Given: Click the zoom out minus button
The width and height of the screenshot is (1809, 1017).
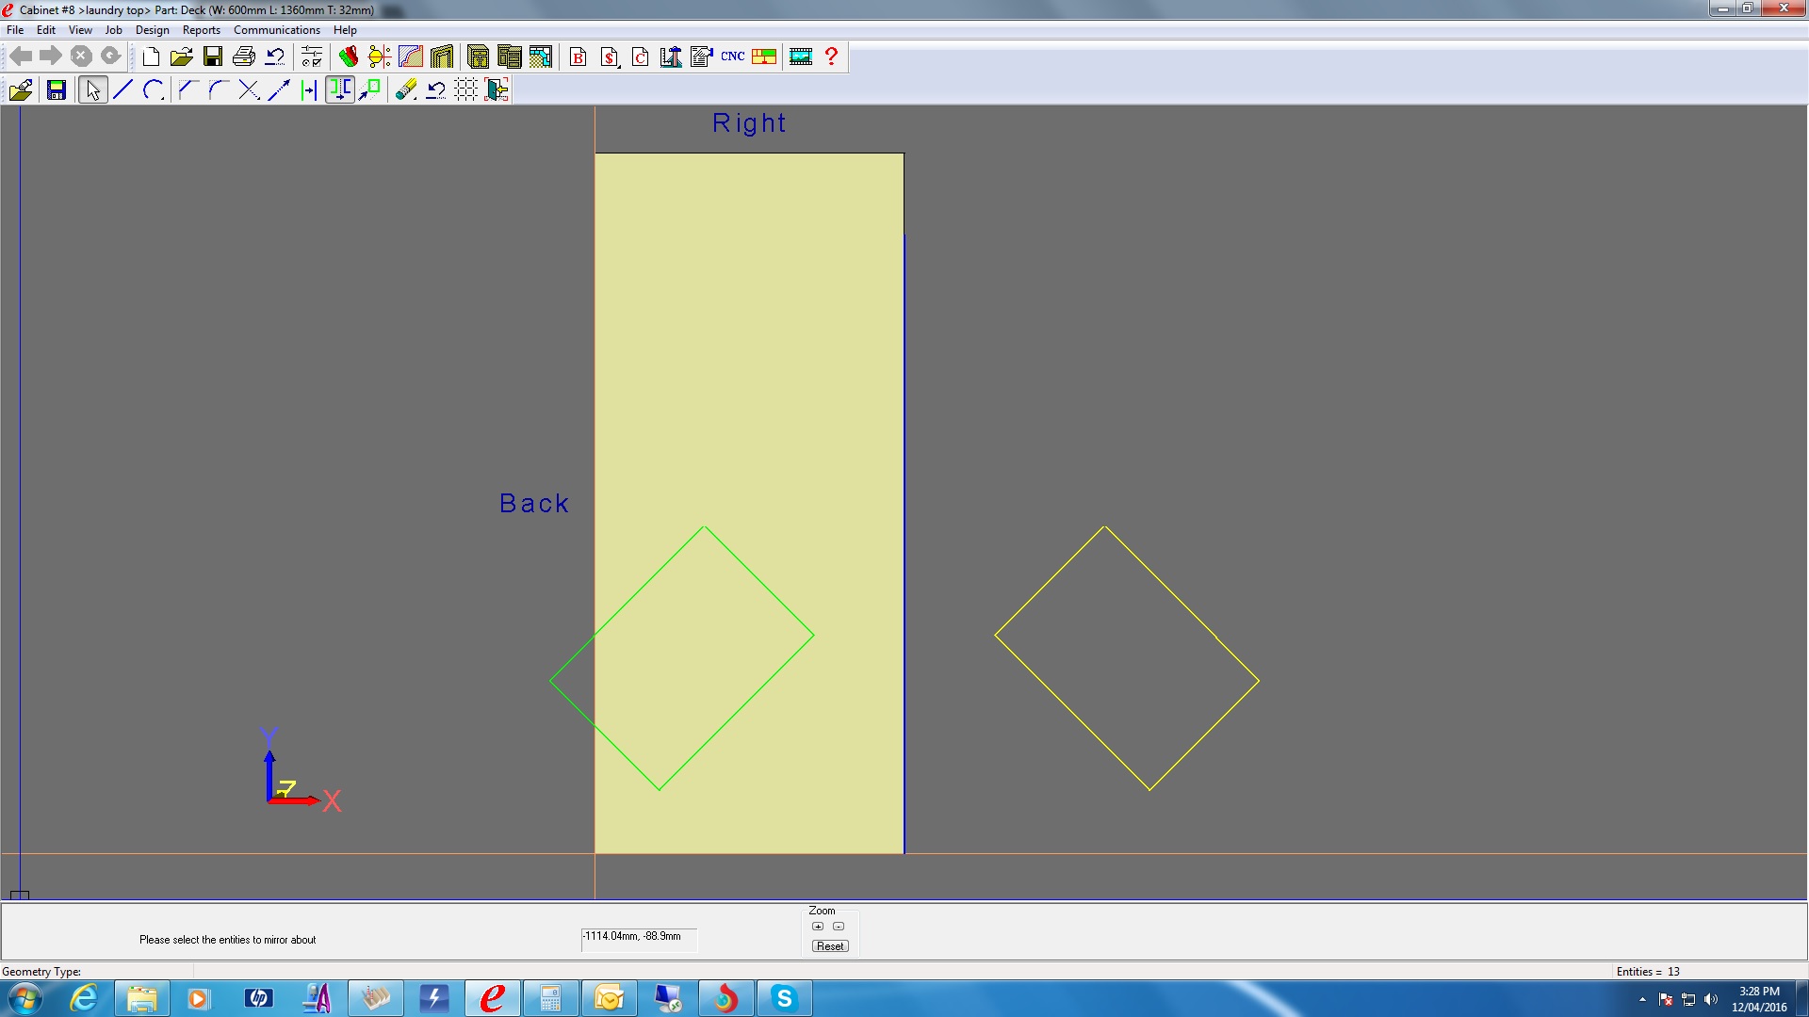Looking at the screenshot, I should point(839,927).
